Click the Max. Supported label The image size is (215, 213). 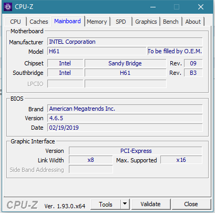(137, 160)
